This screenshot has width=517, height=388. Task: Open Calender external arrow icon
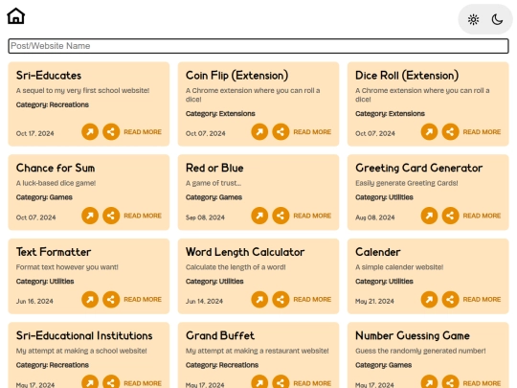click(429, 300)
